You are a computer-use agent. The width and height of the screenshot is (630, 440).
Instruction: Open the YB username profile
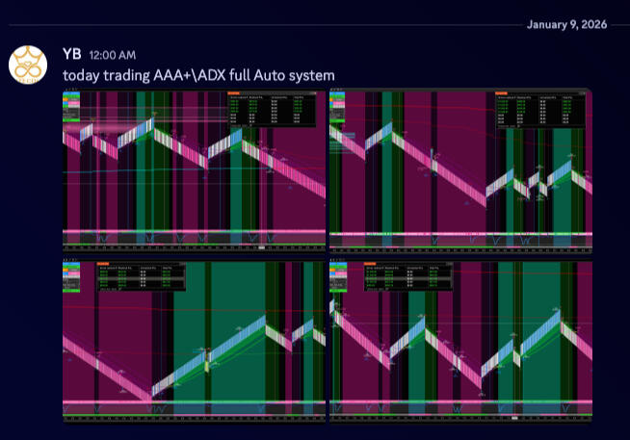[72, 54]
